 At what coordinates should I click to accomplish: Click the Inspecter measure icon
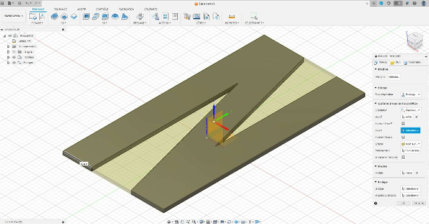click(x=231, y=17)
